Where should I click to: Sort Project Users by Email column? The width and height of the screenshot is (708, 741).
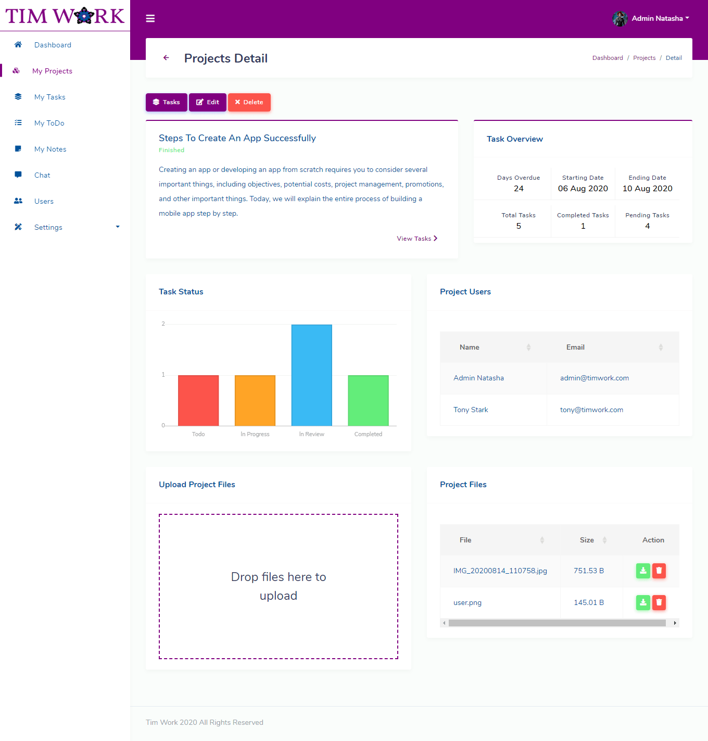[x=613, y=347]
